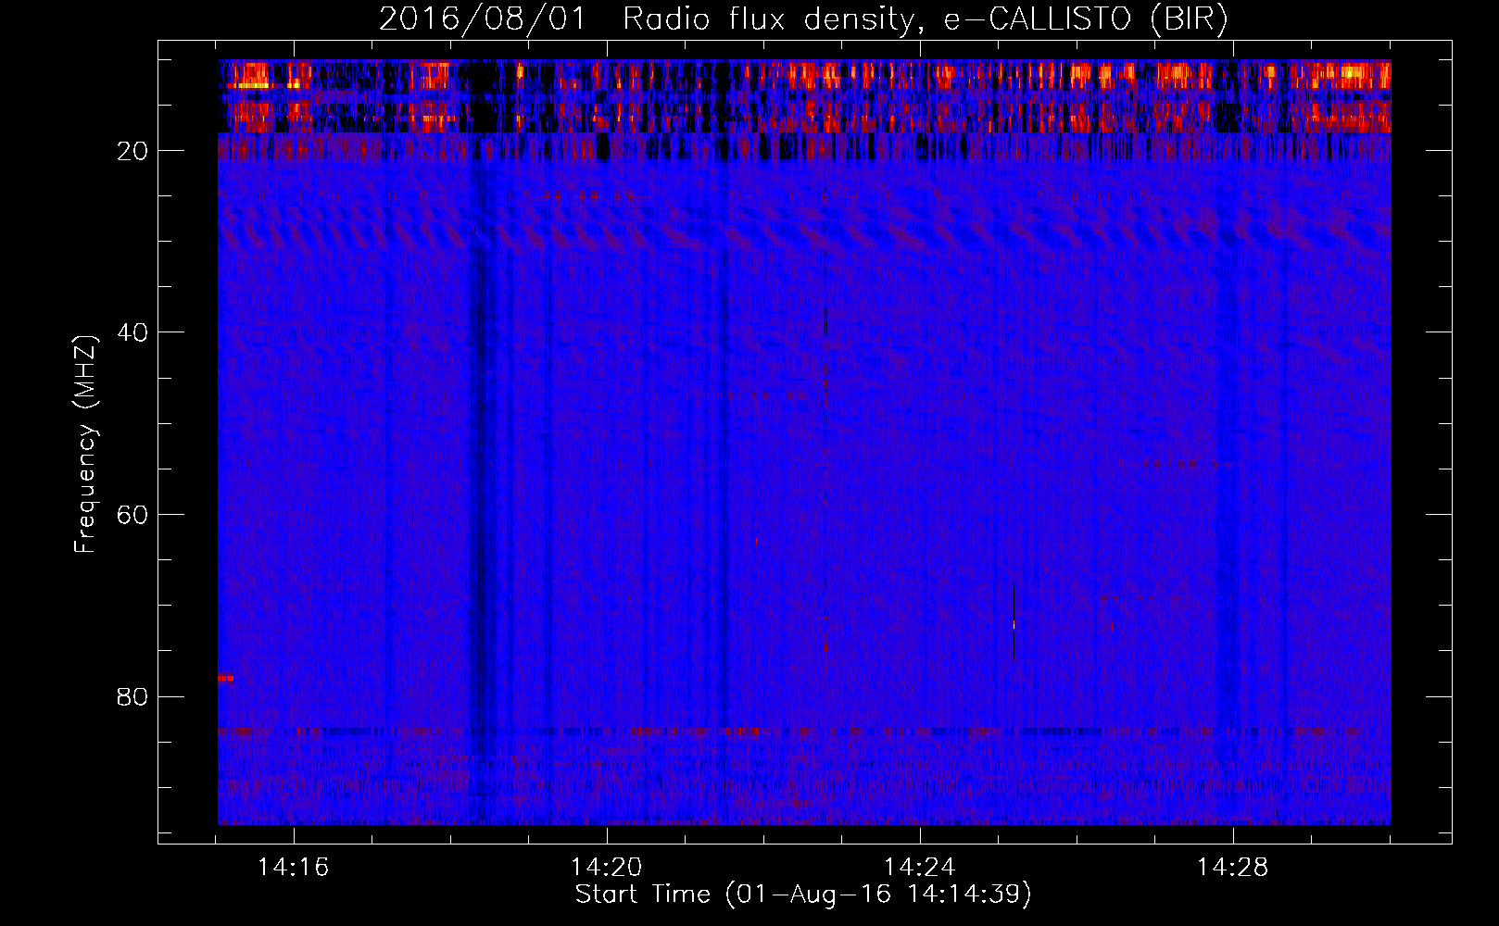
Task: Click the 20 MHz frequency tick label
Action: [x=132, y=151]
